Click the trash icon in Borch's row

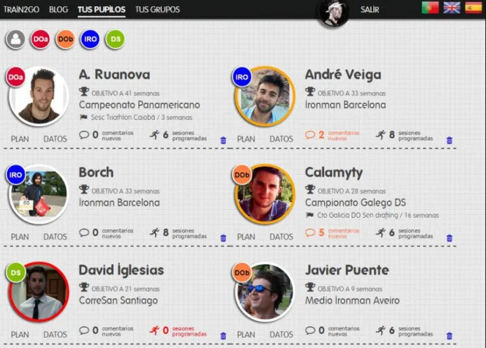223,238
